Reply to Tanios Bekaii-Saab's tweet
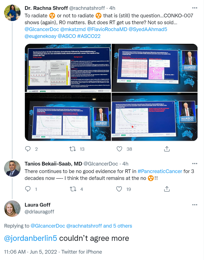Image resolution: width=208 pixels, height=260 pixels. (28, 189)
